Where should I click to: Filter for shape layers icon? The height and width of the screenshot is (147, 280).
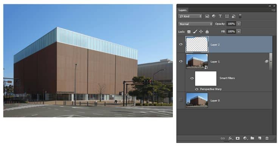pos(227,16)
